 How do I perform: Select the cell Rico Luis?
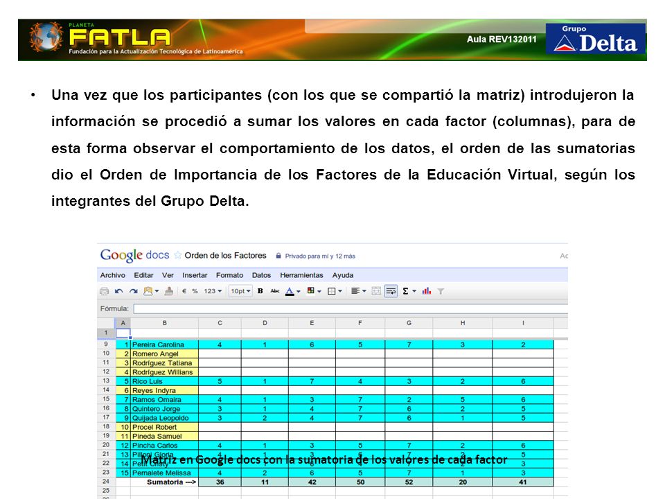coord(165,381)
